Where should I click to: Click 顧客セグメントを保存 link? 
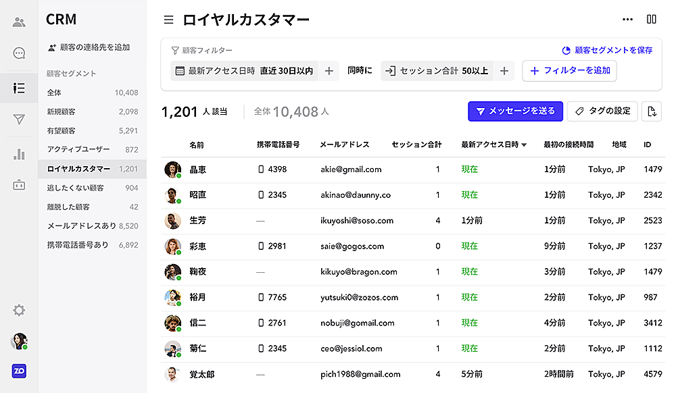[607, 50]
